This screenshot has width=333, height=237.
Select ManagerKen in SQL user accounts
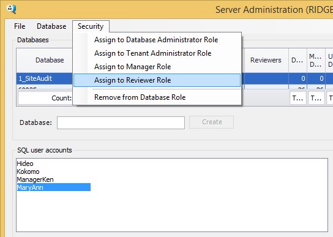click(x=35, y=179)
